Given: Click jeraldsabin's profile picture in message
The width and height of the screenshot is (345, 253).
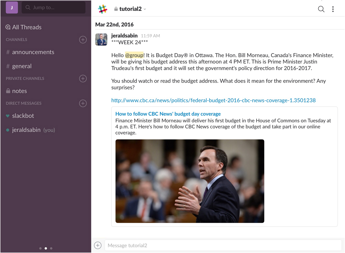Looking at the screenshot, I should point(101,39).
